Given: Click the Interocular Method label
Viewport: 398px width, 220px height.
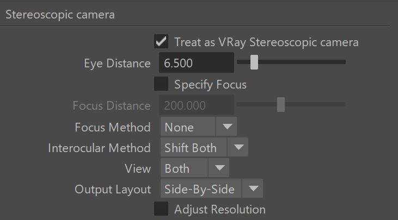Looking at the screenshot, I should click(x=99, y=148).
